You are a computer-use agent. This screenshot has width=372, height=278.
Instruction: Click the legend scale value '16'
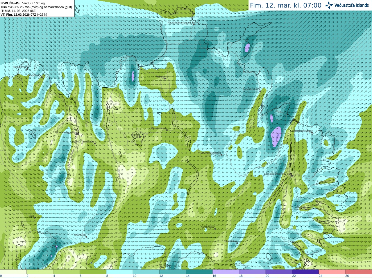tap(214, 276)
